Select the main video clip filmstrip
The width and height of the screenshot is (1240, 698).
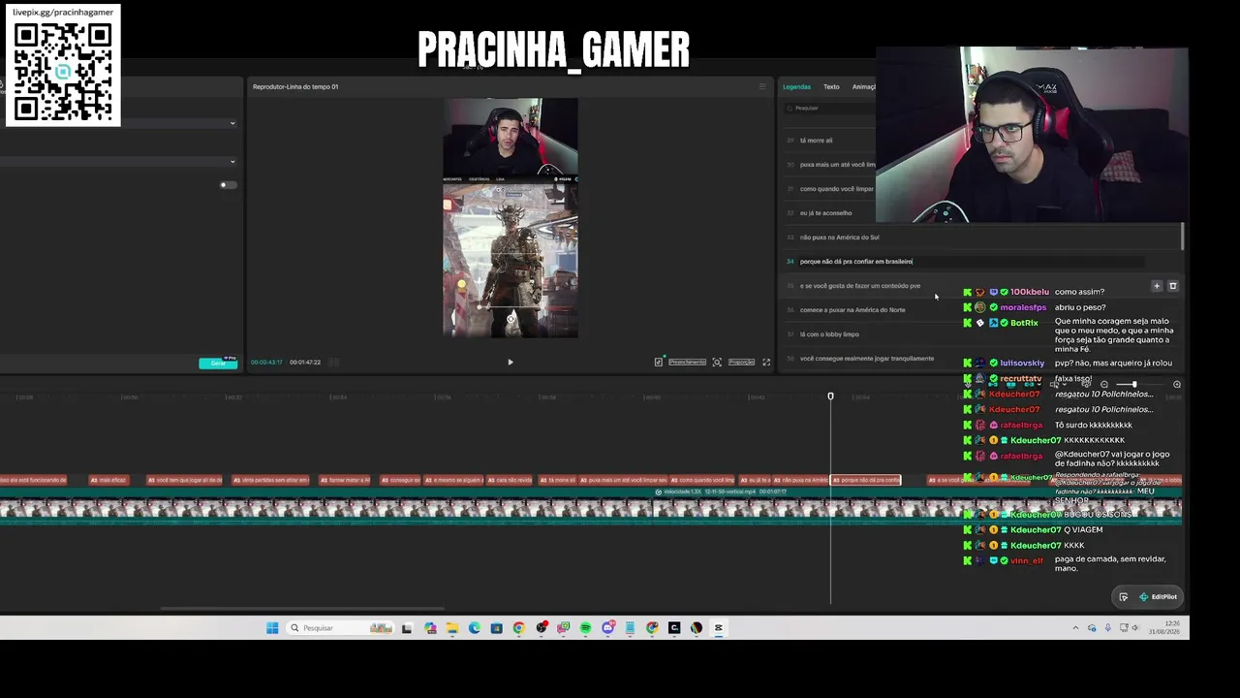tap(591, 510)
